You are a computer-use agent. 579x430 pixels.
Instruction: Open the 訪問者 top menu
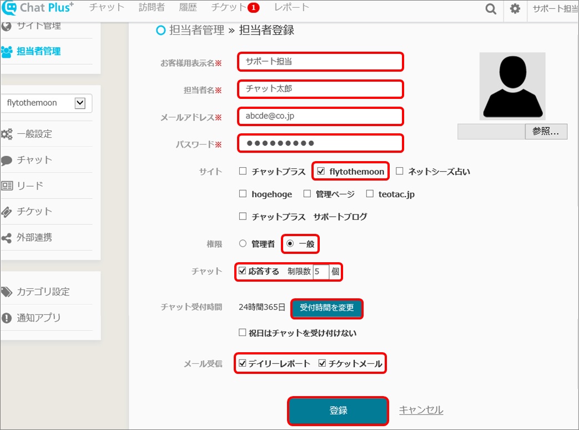(152, 7)
